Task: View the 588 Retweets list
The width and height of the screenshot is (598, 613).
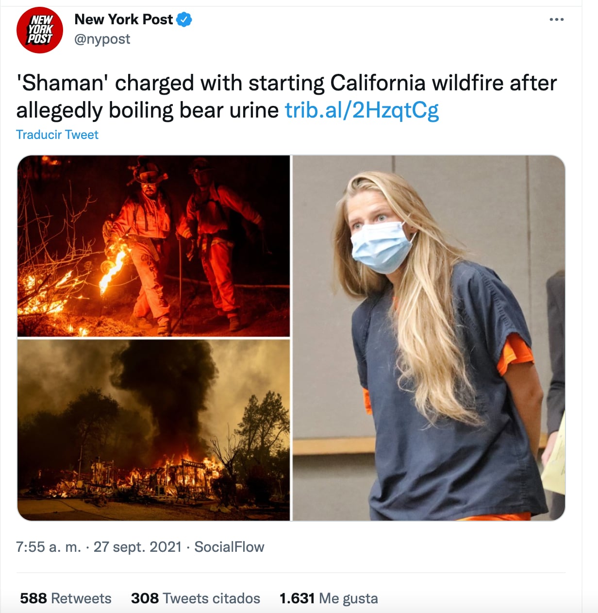Action: pos(66,598)
